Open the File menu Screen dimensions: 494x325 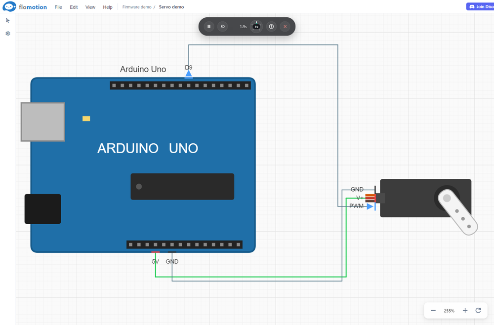58,7
